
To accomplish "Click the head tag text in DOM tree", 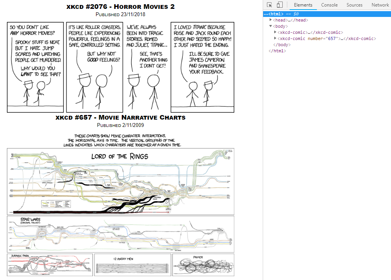I will [x=290, y=20].
